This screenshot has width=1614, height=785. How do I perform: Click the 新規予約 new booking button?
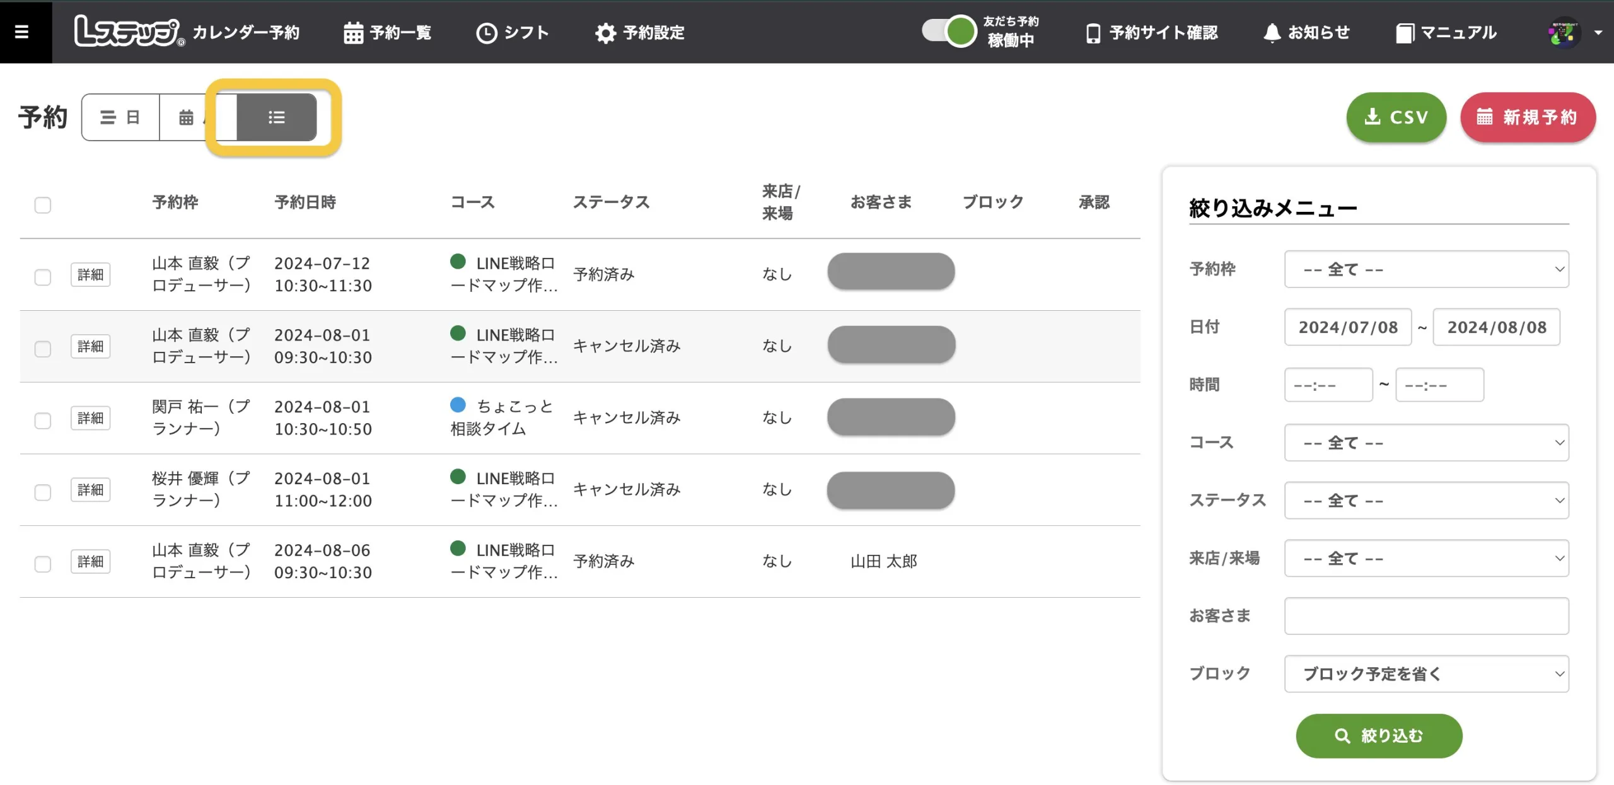(1528, 116)
